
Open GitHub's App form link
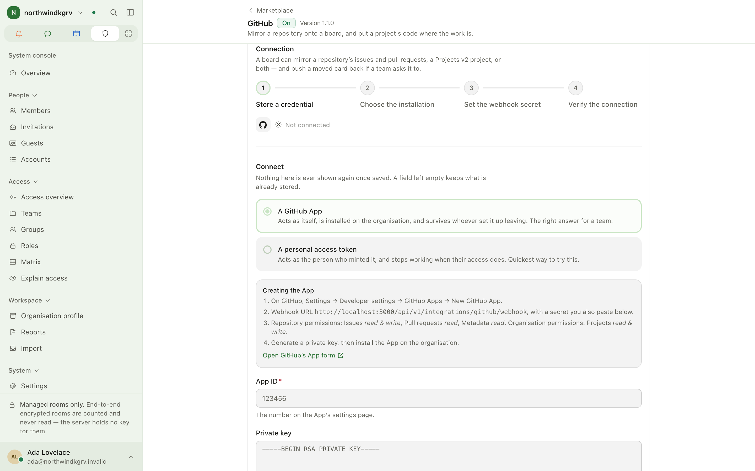303,355
